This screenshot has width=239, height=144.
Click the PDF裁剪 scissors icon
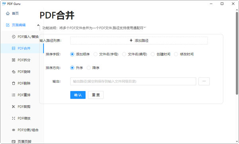(x=14, y=107)
